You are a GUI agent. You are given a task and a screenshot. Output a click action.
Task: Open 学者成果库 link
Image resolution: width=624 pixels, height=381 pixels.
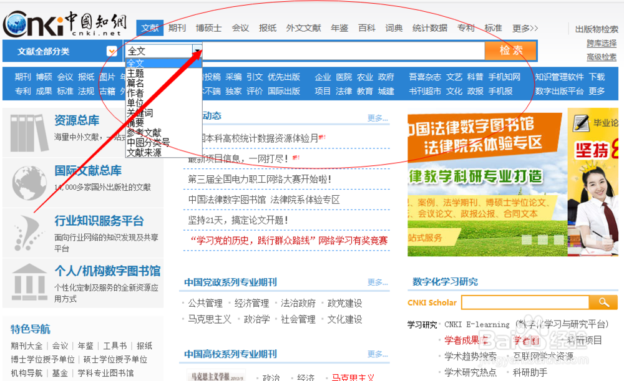pyautogui.click(x=466, y=340)
